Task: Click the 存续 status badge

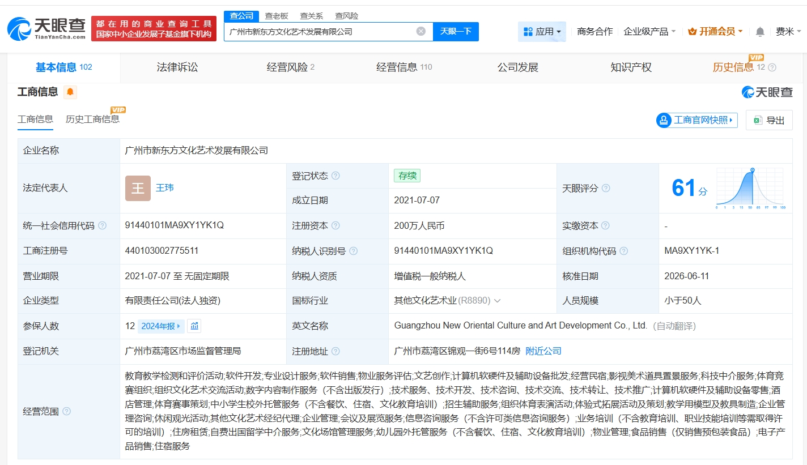Action: pos(407,176)
